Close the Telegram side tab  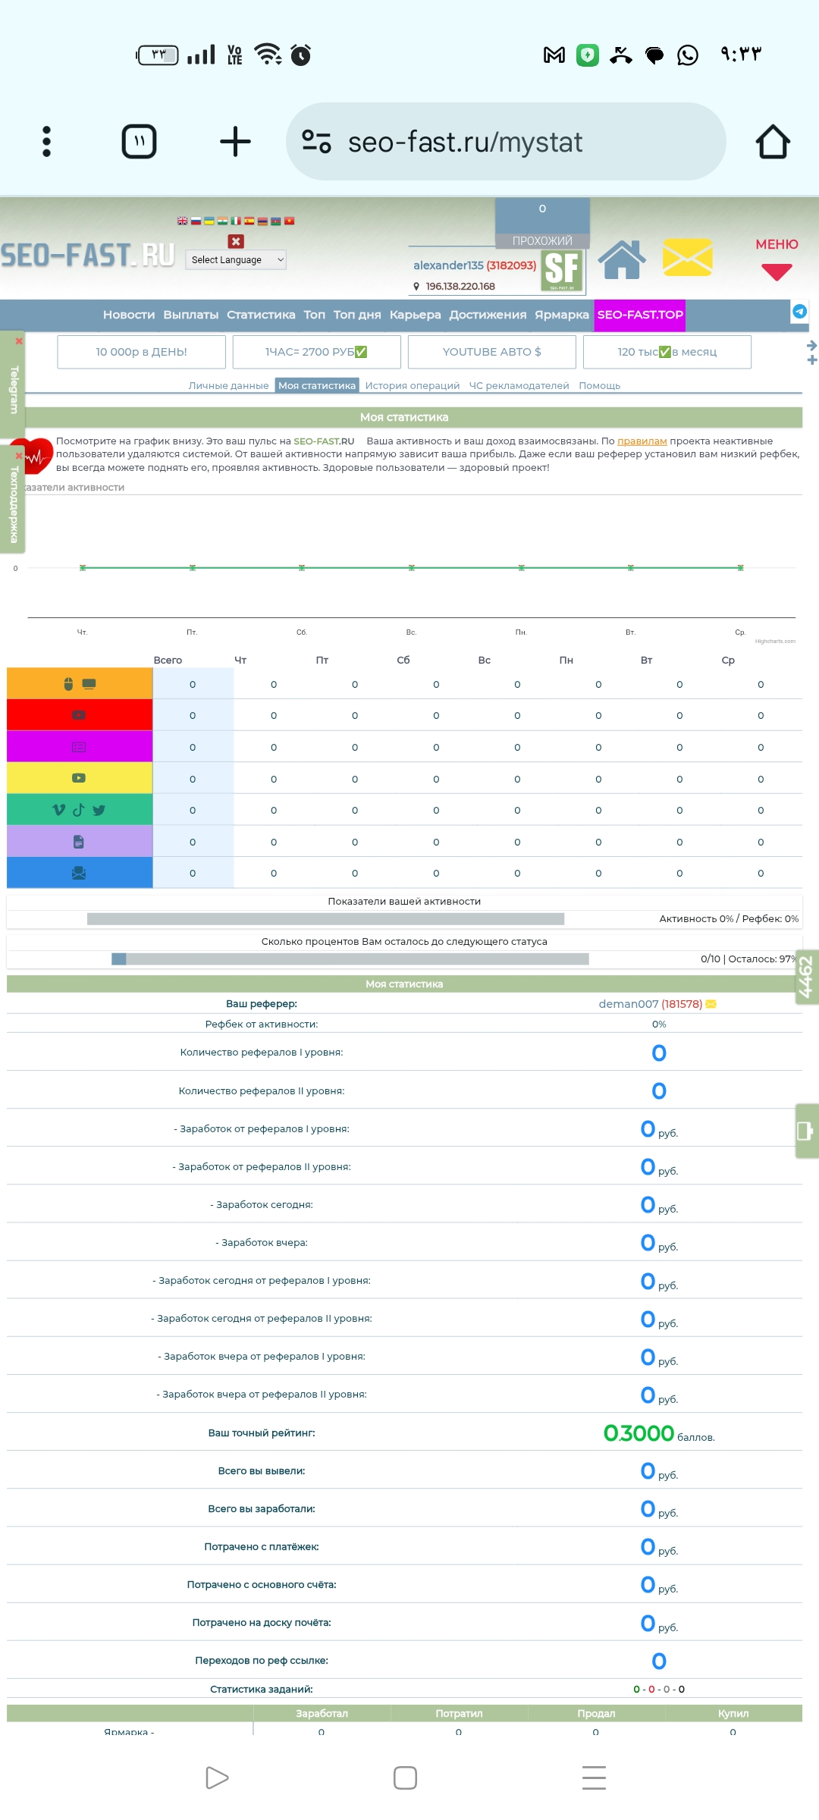pyautogui.click(x=19, y=341)
